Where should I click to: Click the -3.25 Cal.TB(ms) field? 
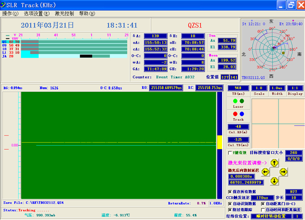pyautogui.click(x=238, y=140)
